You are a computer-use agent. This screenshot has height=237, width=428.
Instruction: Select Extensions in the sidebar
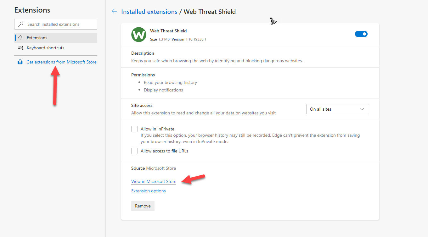point(56,38)
